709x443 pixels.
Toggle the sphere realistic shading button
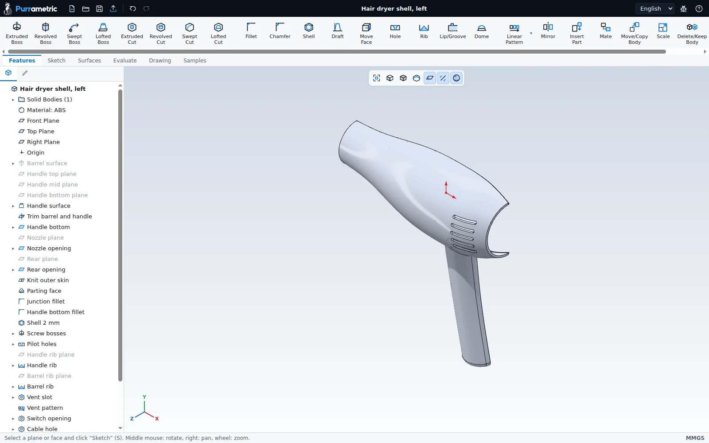coord(456,78)
